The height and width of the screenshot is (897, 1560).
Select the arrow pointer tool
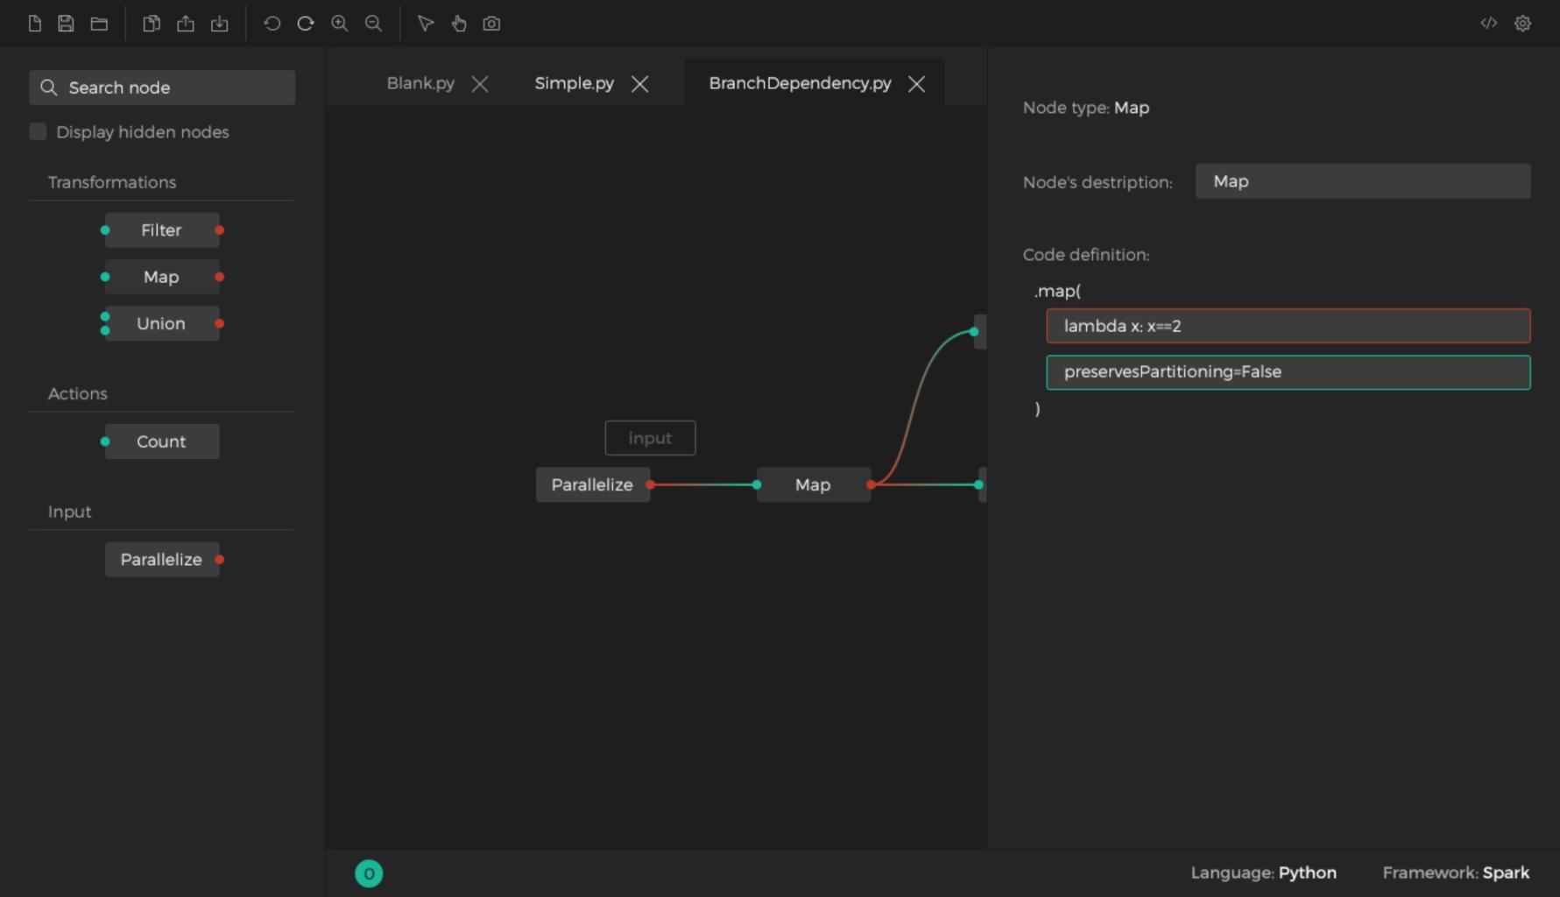tap(426, 24)
